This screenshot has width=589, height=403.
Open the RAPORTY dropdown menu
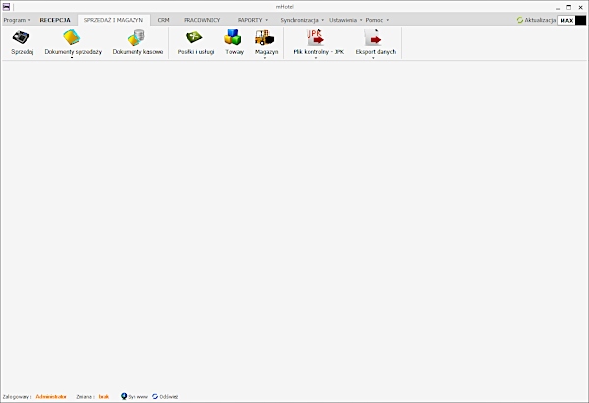pyautogui.click(x=252, y=20)
